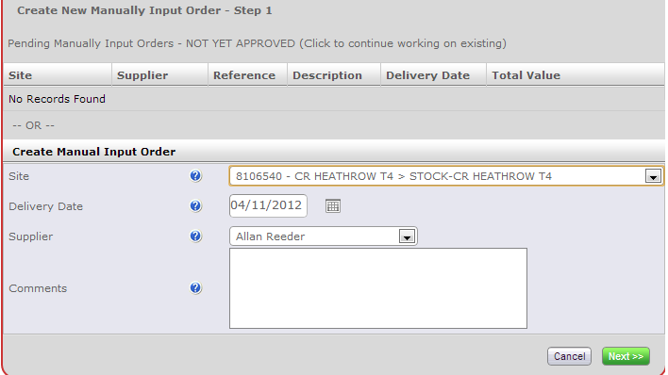Click inside the Comments text area

378,288
